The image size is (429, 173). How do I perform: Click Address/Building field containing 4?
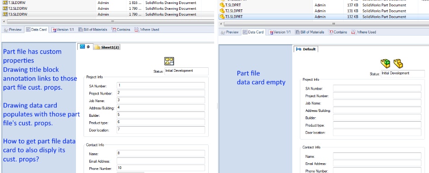tap(161, 107)
